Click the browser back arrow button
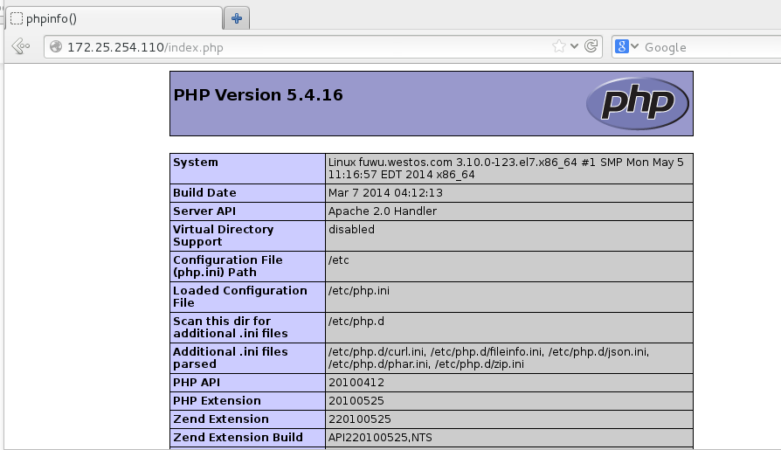This screenshot has height=450, width=781. pos(20,46)
